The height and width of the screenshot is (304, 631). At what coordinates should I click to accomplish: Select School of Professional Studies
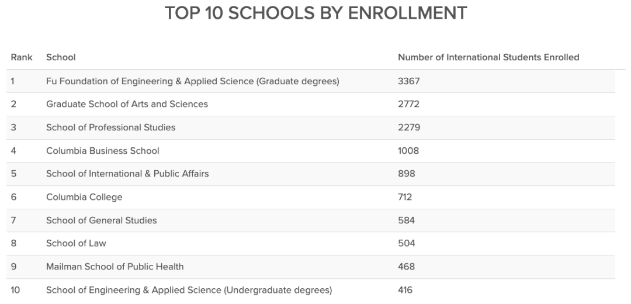pos(110,127)
